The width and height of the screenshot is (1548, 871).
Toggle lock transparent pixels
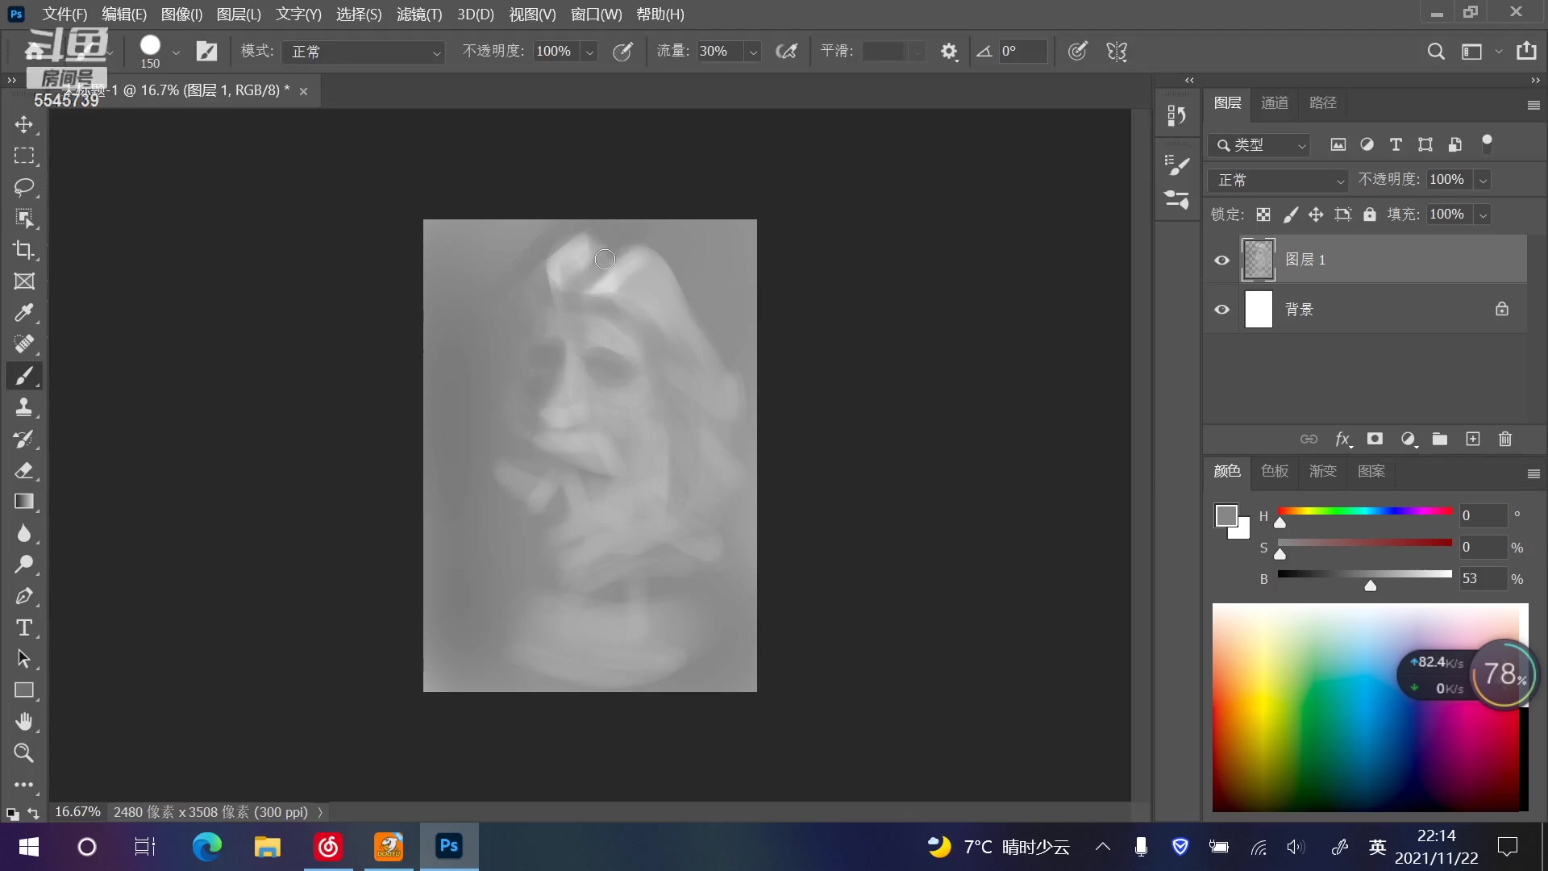(x=1263, y=215)
